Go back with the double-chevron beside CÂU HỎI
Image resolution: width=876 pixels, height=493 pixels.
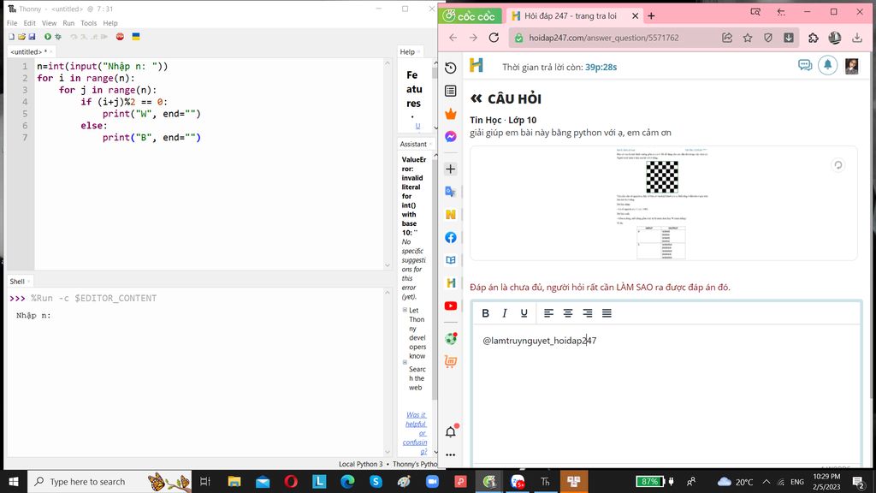(x=476, y=99)
